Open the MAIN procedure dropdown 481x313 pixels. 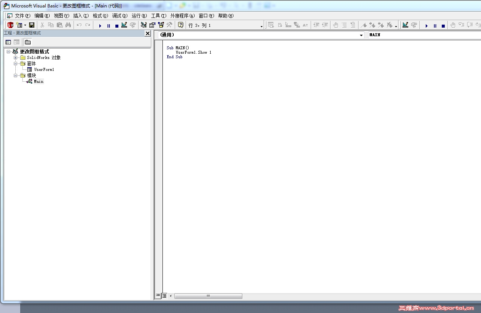[x=424, y=35]
